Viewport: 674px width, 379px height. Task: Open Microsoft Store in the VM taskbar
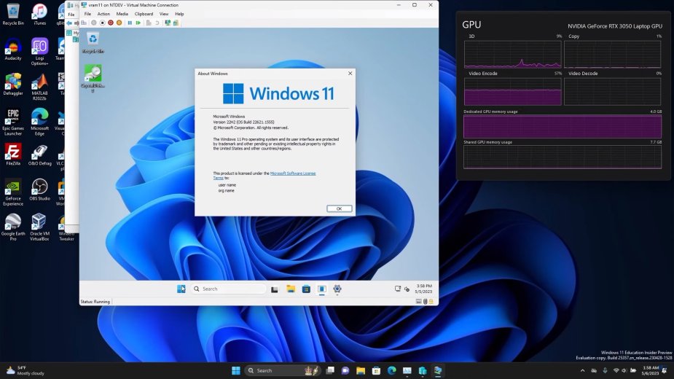point(306,289)
